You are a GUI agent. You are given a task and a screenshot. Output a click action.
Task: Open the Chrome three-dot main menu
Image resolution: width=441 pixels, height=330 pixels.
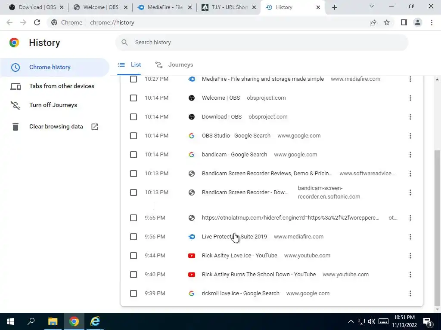432,22
